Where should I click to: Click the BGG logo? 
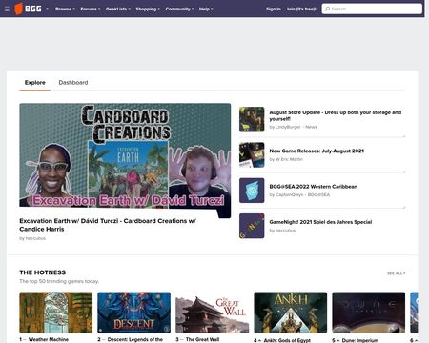(29, 9)
